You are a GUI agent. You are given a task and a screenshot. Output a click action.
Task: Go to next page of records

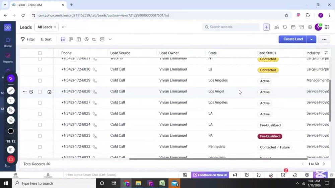pos(324,164)
